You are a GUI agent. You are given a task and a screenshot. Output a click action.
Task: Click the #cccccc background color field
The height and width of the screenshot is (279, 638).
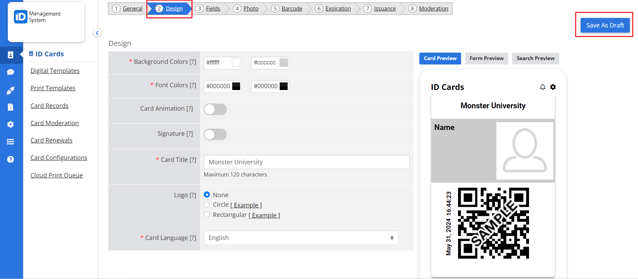pos(270,63)
